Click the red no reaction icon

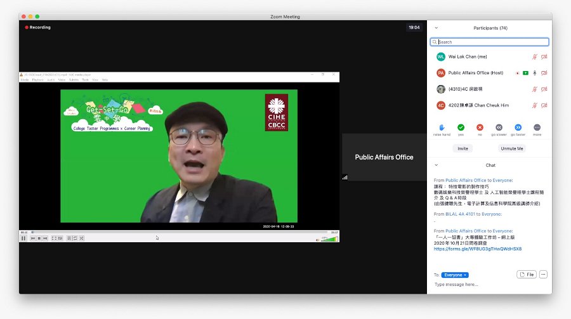[x=480, y=127]
